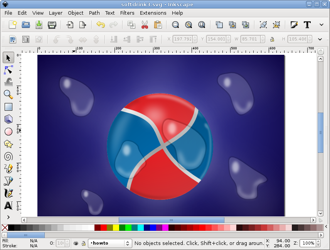This screenshot has height=250, width=330.
Task: Open the Layer menu
Action: pyautogui.click(x=56, y=13)
